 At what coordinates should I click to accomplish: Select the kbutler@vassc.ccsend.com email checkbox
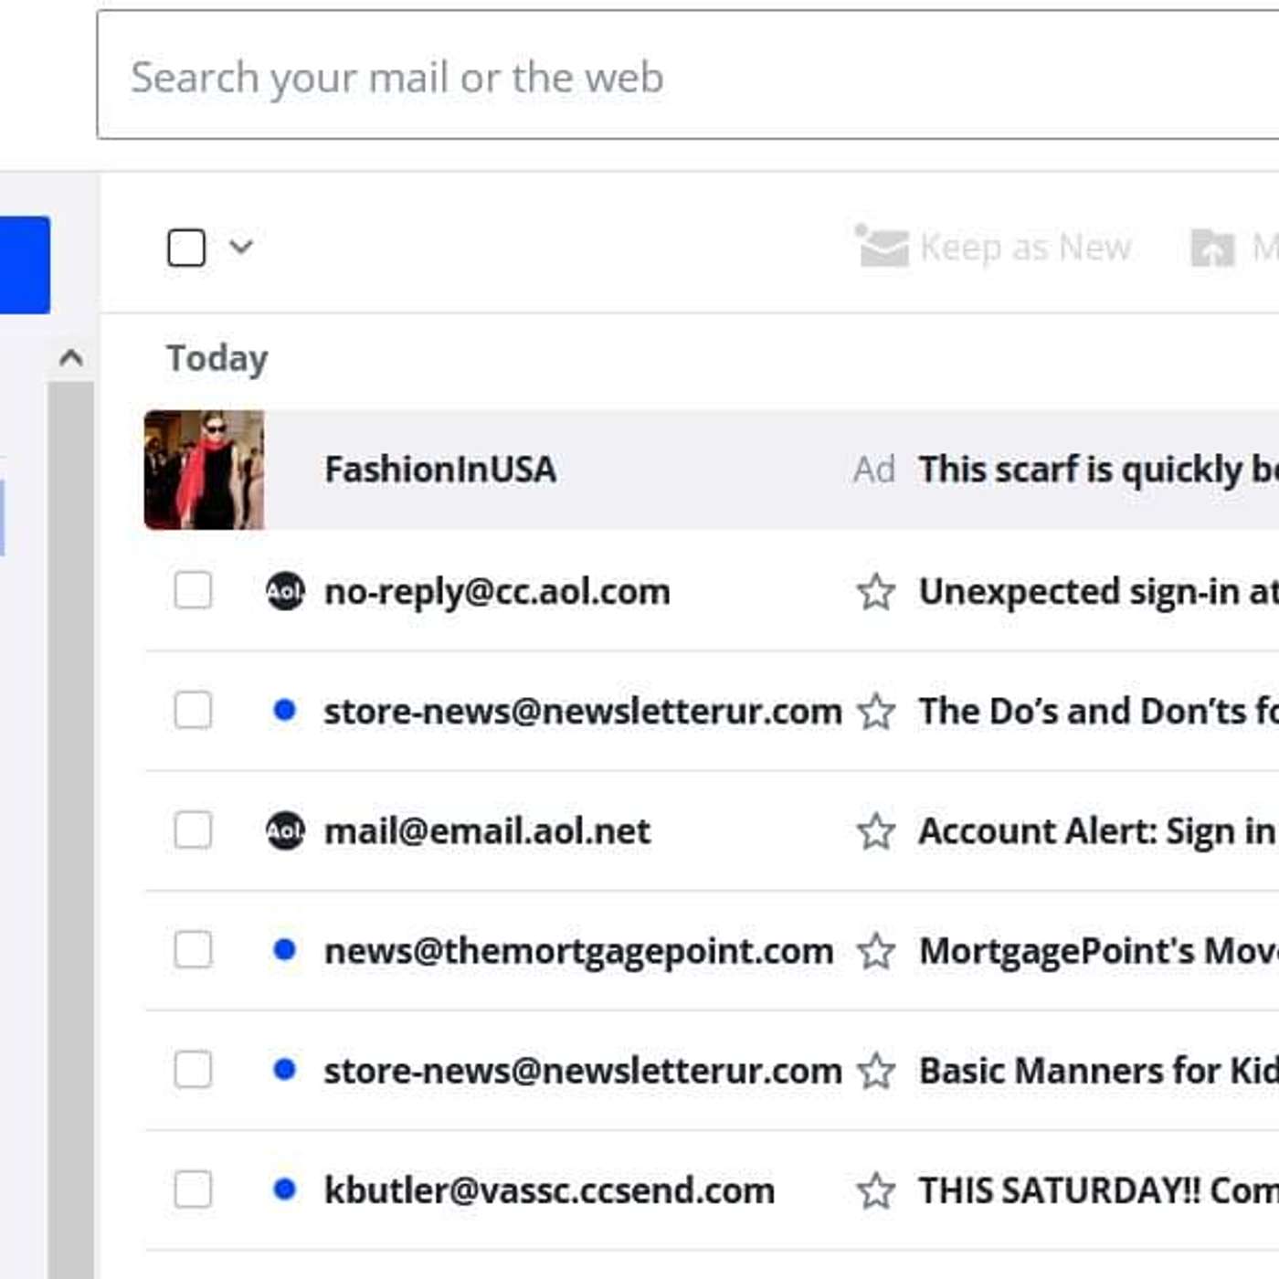pyautogui.click(x=193, y=1189)
